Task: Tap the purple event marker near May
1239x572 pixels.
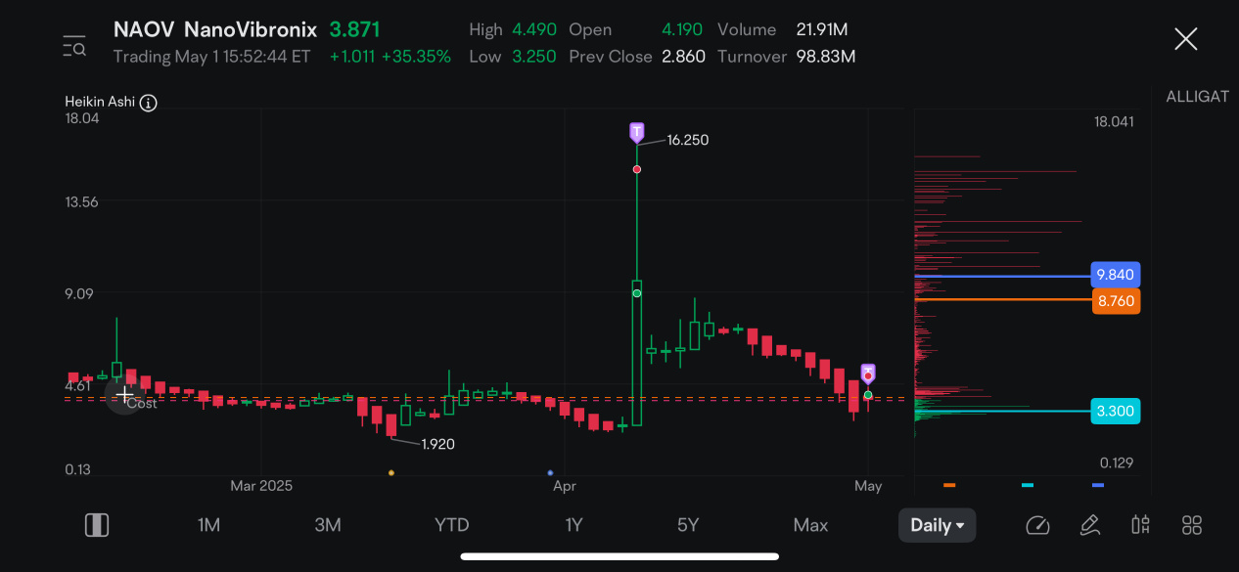Action: pos(868,372)
